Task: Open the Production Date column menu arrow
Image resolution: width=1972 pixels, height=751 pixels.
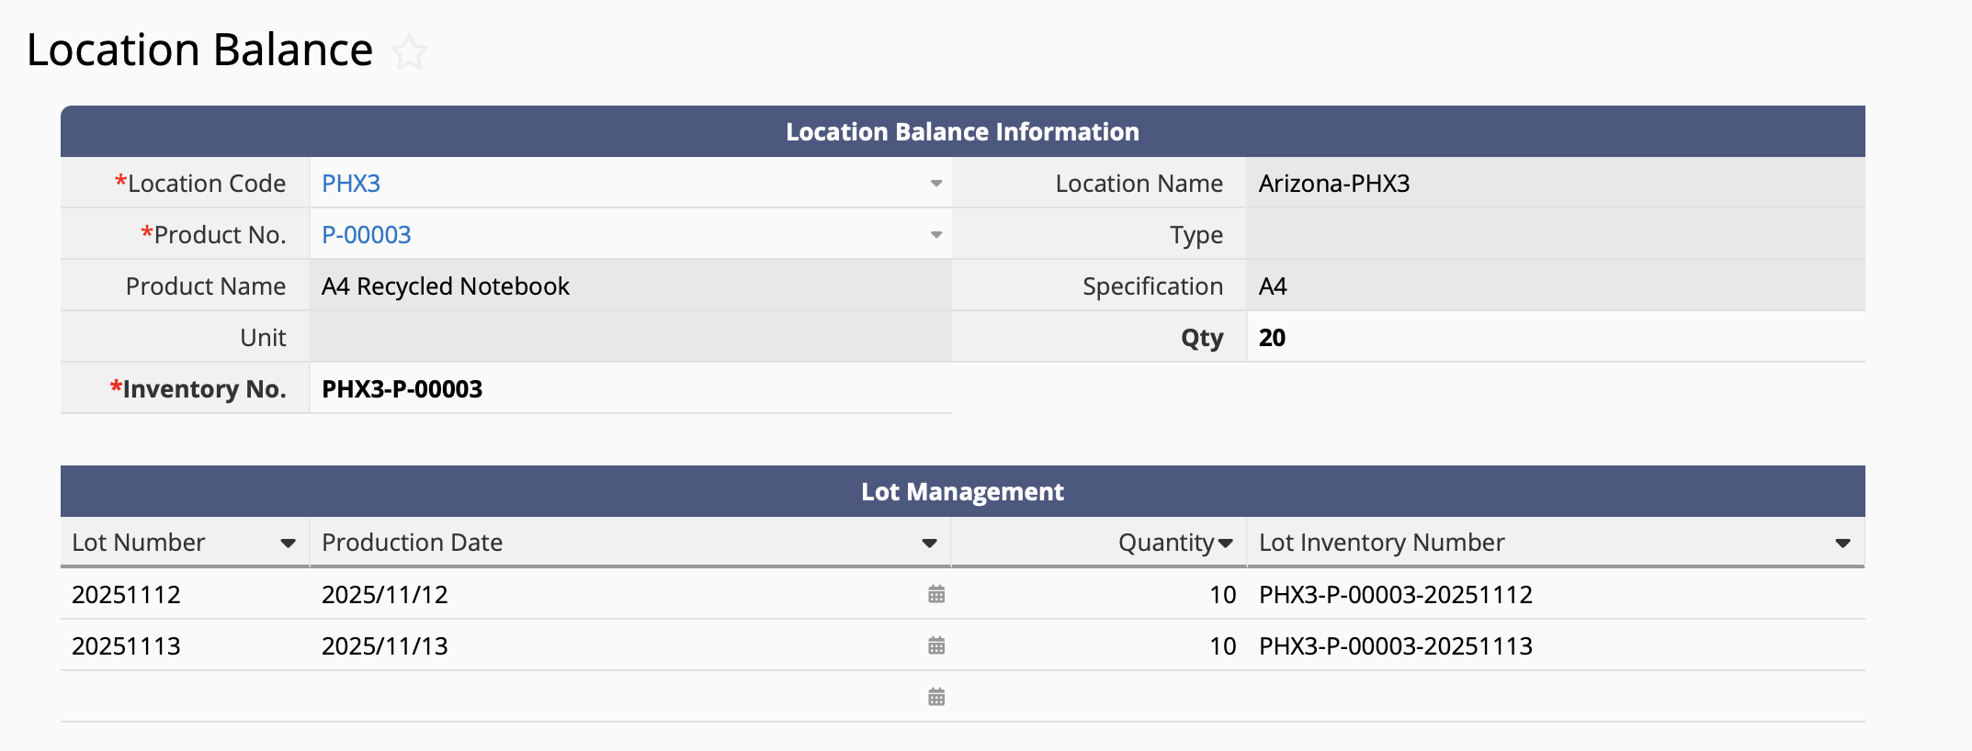Action: (929, 544)
